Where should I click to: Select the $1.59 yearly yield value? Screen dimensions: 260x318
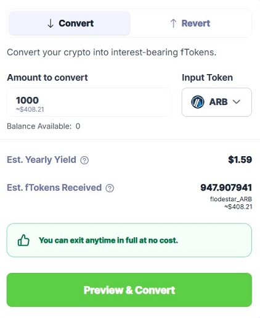[x=240, y=160]
